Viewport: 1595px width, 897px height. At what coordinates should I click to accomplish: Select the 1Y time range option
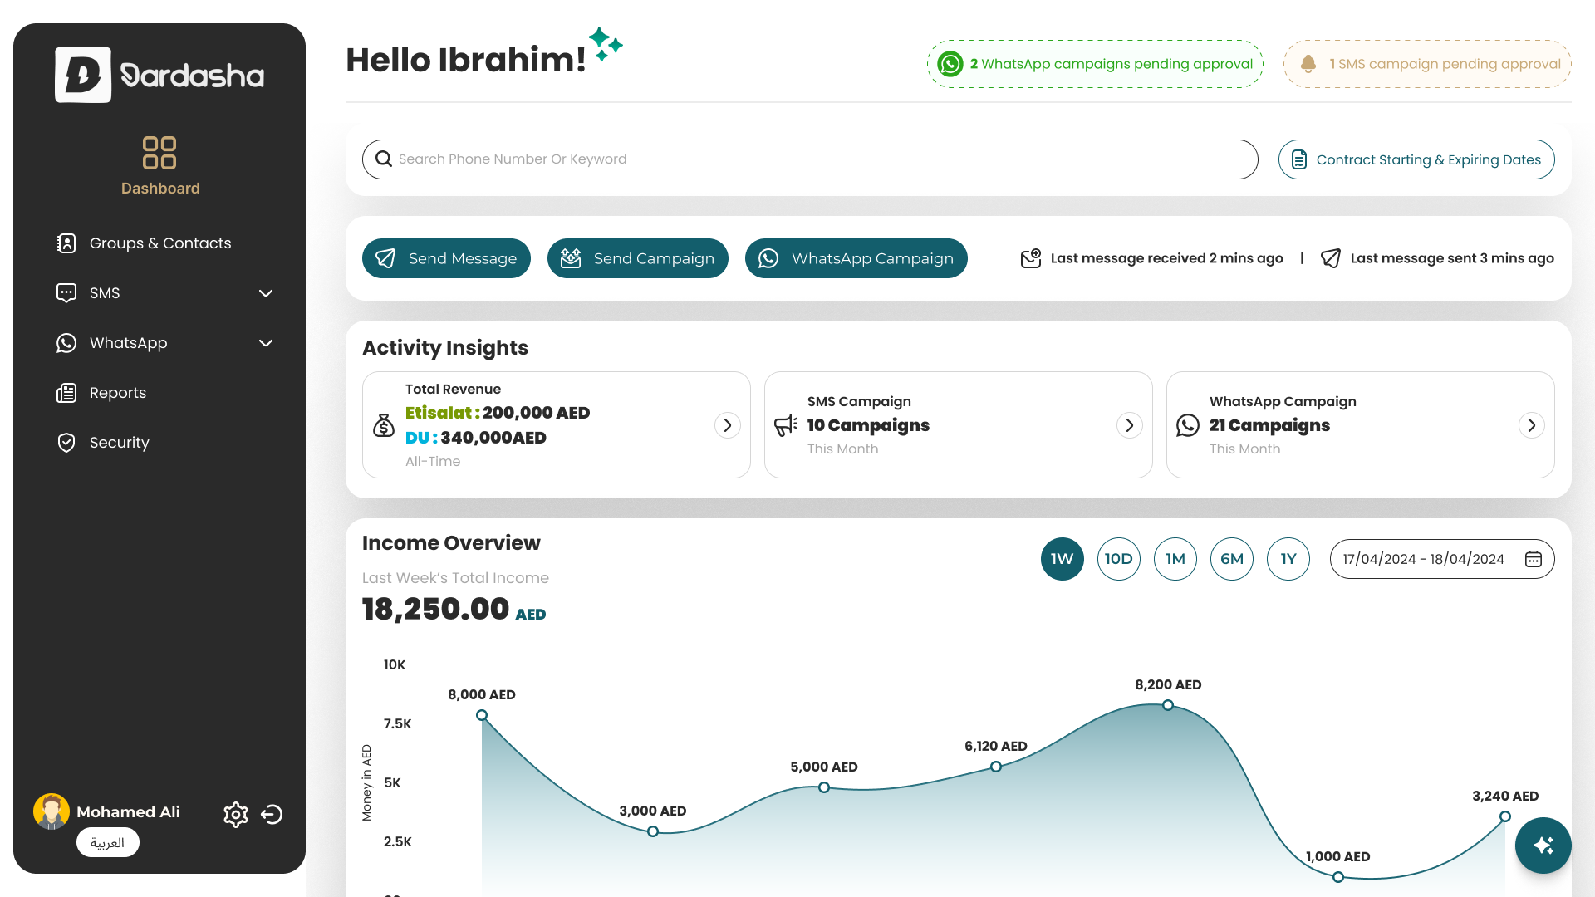[1288, 559]
